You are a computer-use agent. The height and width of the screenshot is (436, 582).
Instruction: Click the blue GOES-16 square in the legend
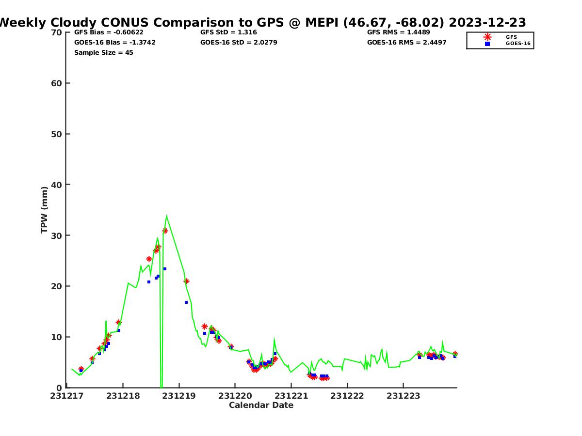[x=487, y=44]
